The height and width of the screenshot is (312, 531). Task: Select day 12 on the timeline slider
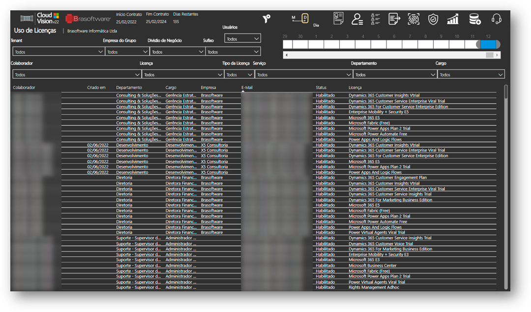pyautogui.click(x=488, y=44)
